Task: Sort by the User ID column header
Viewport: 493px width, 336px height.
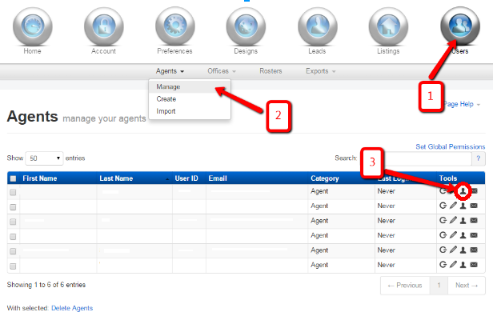Action: point(189,178)
